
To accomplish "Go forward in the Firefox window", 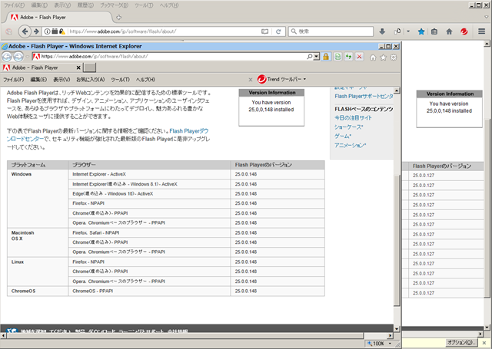I will [x=36, y=31].
